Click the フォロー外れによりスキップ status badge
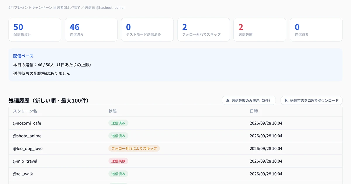The image size is (351, 184). (134, 148)
